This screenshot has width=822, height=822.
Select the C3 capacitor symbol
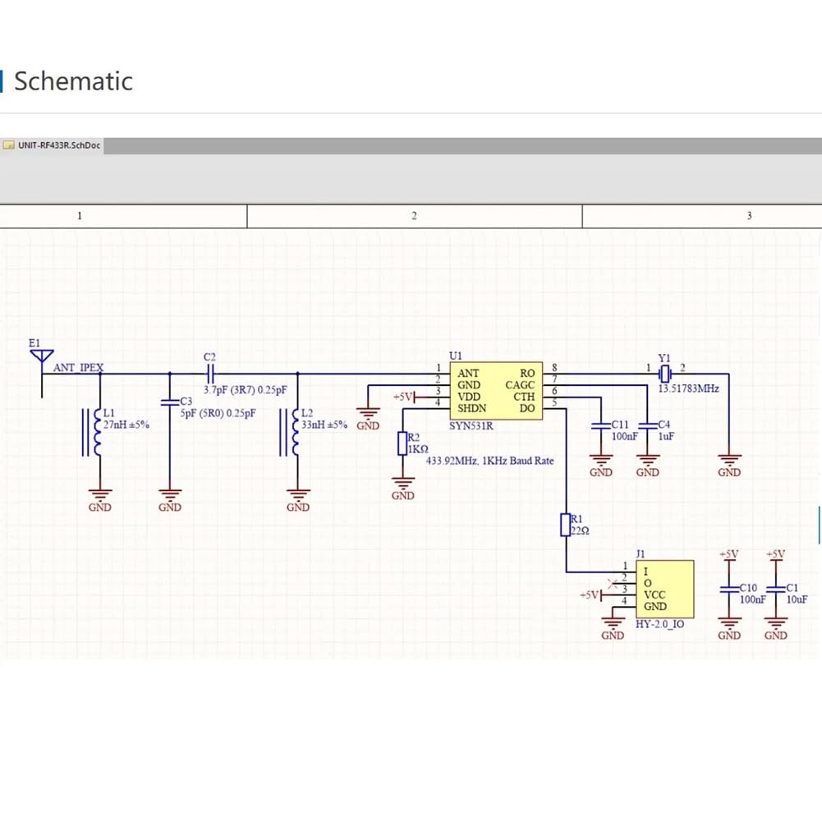(170, 402)
